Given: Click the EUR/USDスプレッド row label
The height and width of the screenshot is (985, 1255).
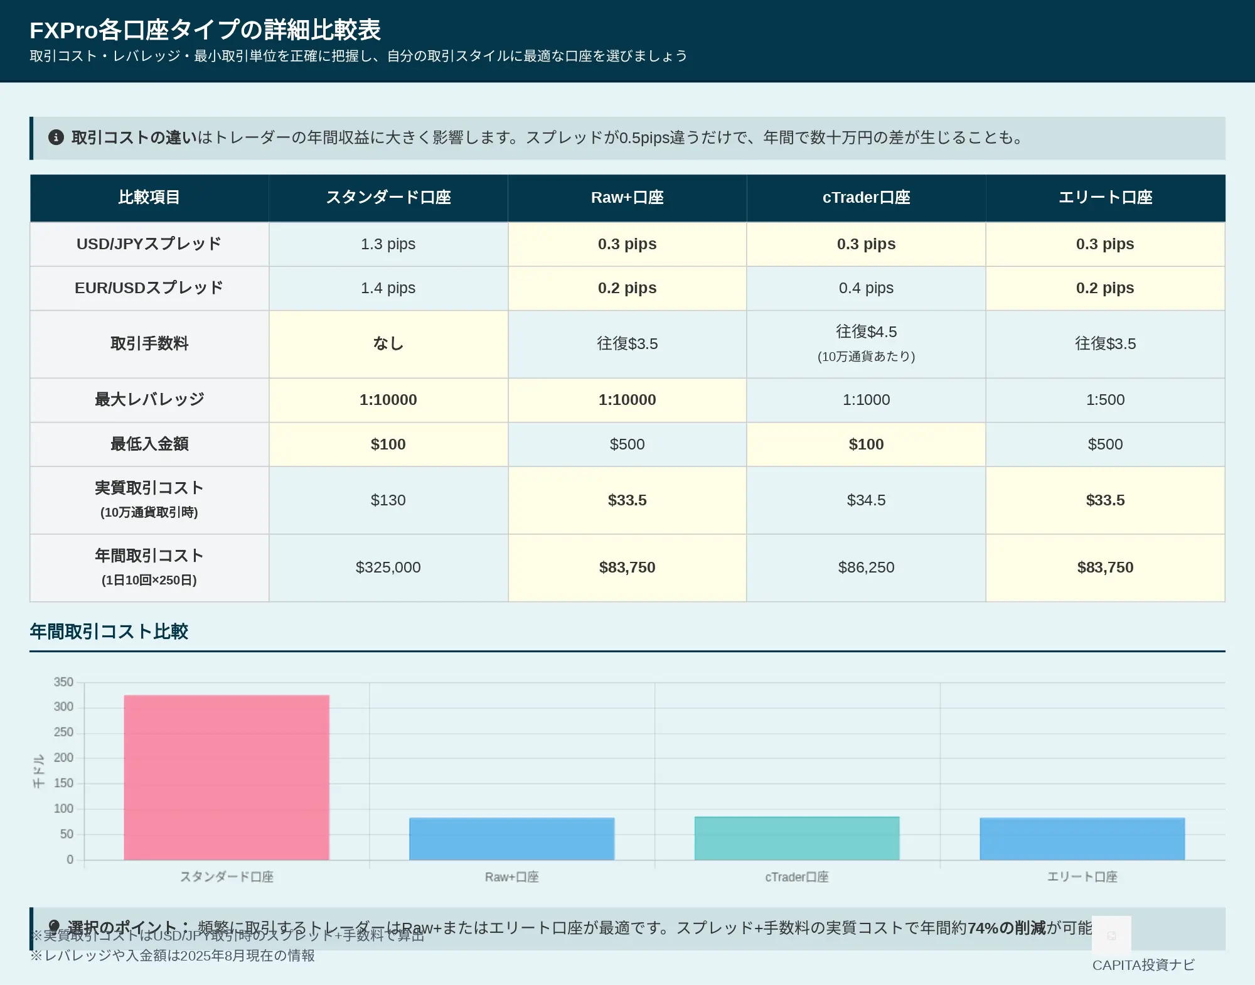Looking at the screenshot, I should click(x=149, y=288).
